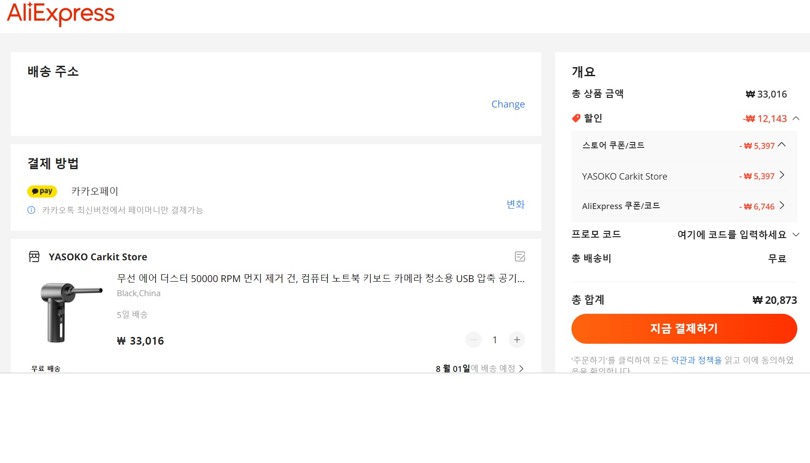Increase quantity with the plus button
810x463 pixels.
517,340
